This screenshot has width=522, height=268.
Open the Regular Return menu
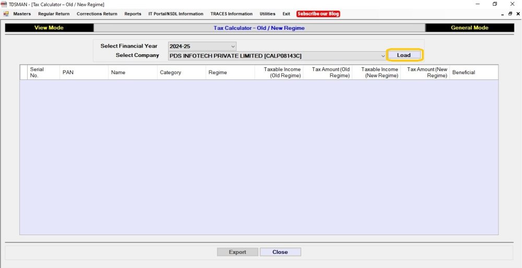[54, 14]
